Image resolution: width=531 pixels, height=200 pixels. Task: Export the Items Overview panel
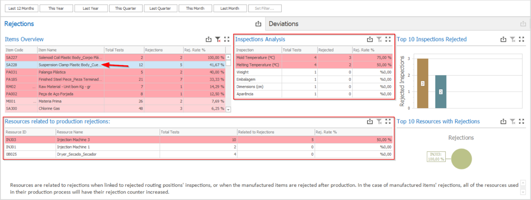[209, 40]
